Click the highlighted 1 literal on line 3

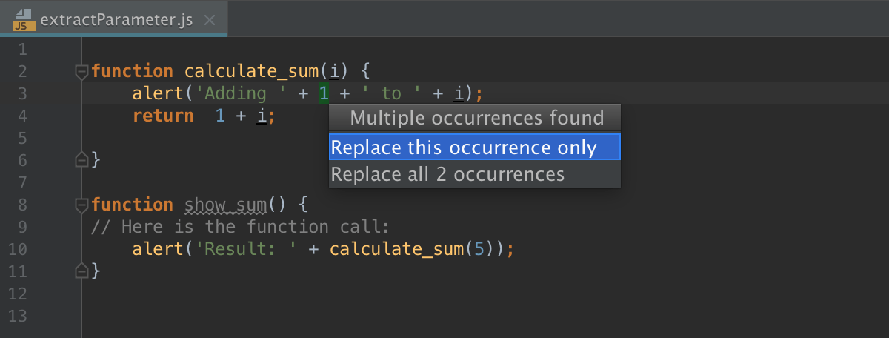(324, 93)
